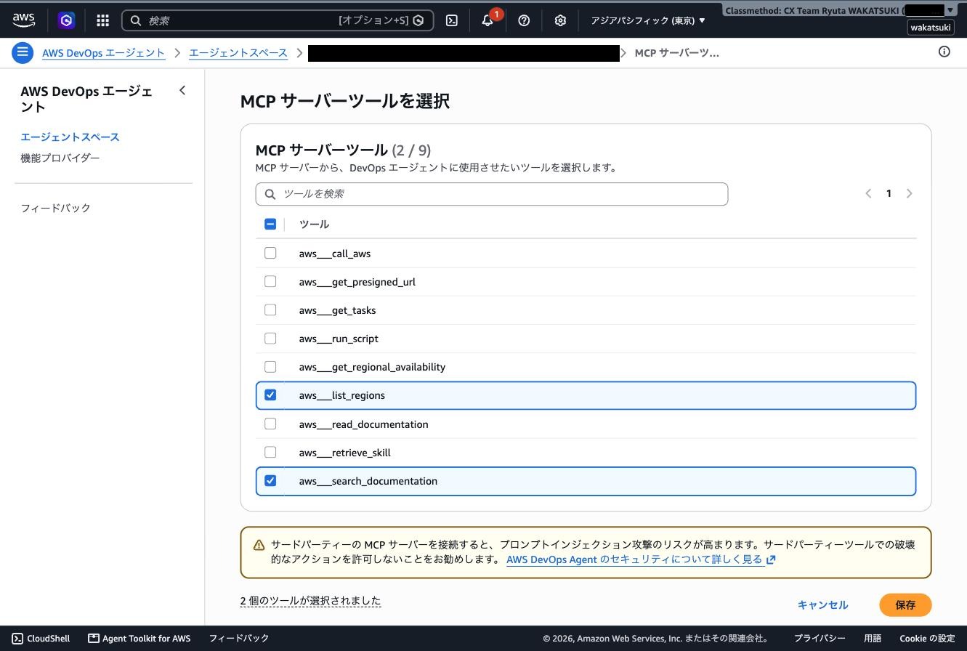967x651 pixels.
Task: Select フィードバック in the side navigation
Action: [56, 208]
